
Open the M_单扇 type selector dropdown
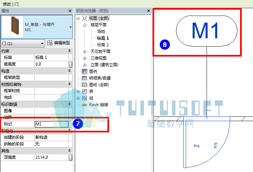[x=71, y=27]
